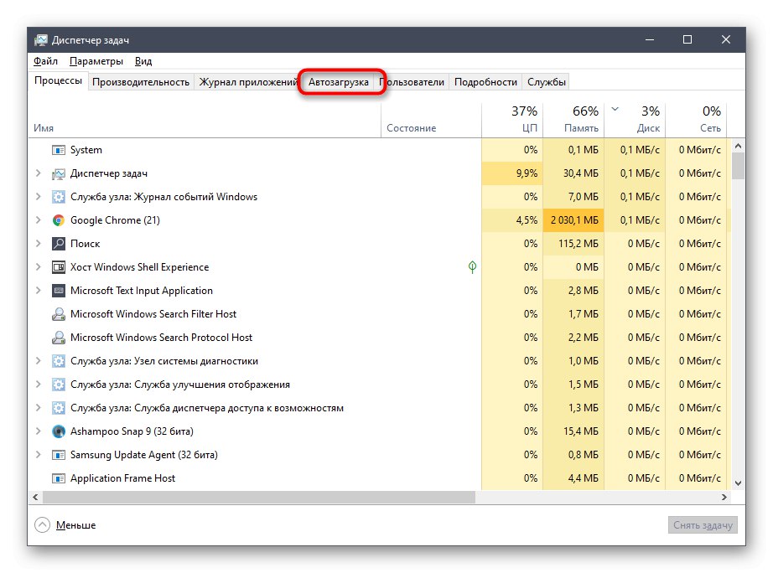773x573 pixels.
Task: Switch to the Производительность tab
Action: coord(141,82)
